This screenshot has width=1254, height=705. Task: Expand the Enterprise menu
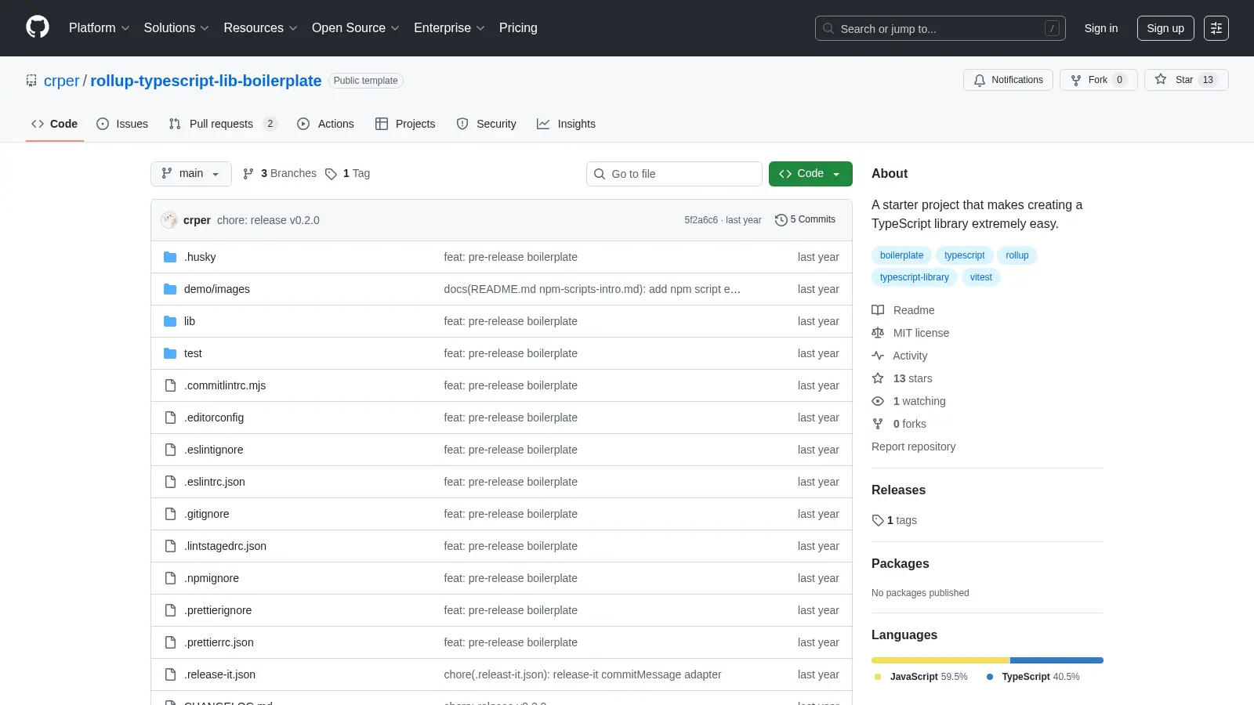[449, 28]
